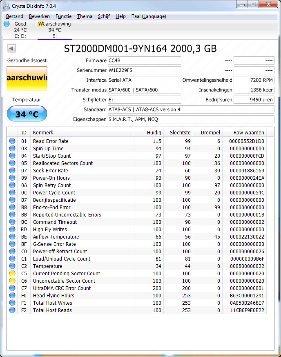Viewport: 281px width, 357px height.
Task: Click status orb of Total Host Writes row
Action: click(12, 303)
